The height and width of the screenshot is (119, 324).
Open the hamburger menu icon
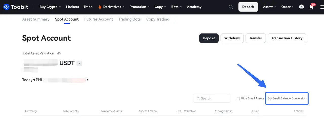(322, 7)
